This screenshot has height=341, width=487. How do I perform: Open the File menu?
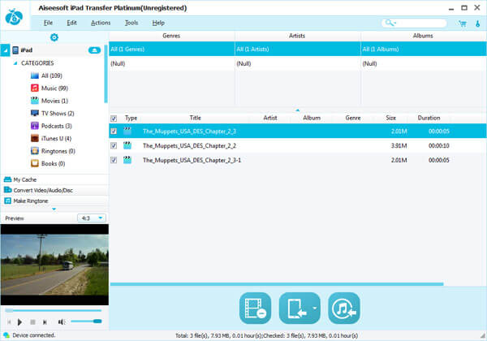click(x=48, y=23)
